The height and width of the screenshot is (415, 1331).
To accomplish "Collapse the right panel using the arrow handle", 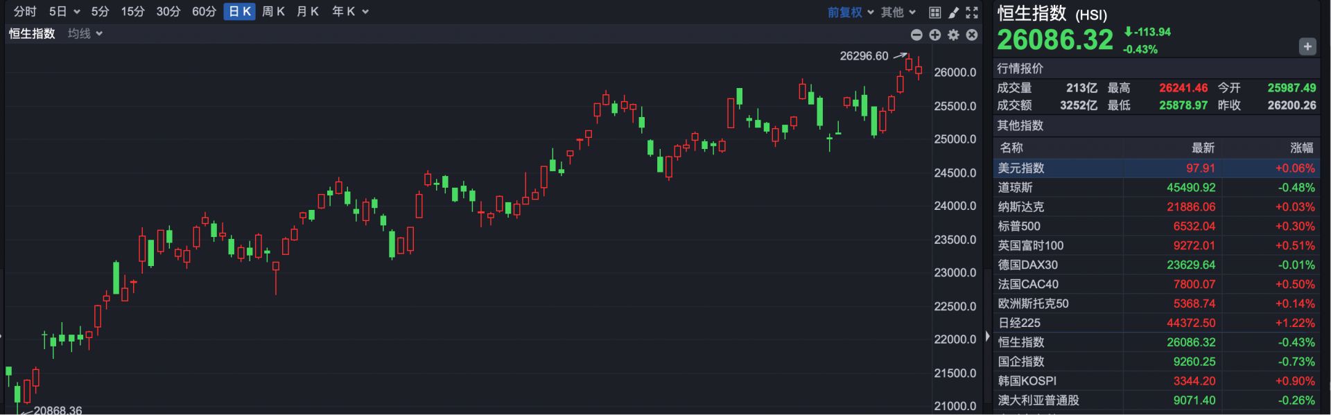I will coord(987,336).
